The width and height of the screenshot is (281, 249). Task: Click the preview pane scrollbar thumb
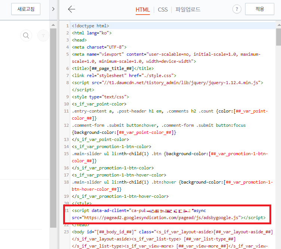point(53,128)
